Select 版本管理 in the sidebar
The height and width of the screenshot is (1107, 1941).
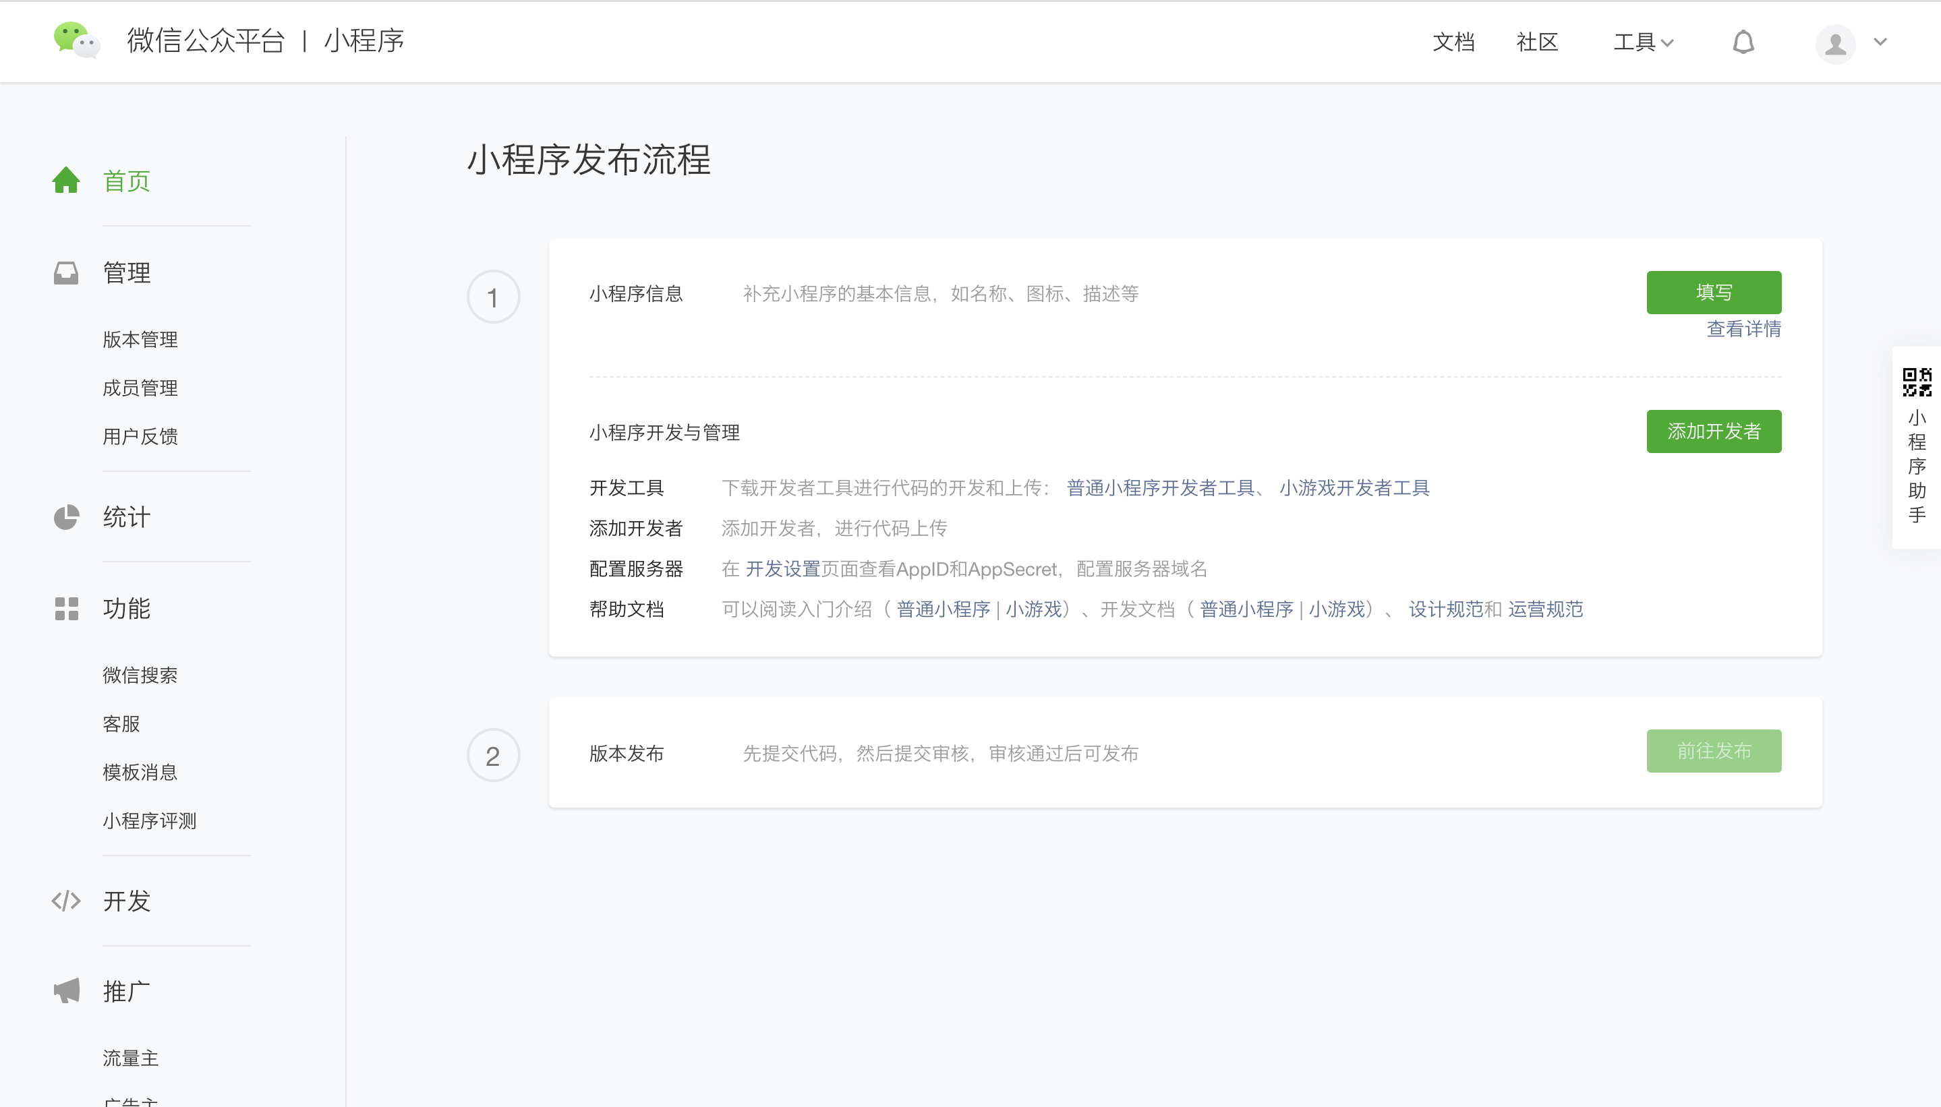[140, 339]
